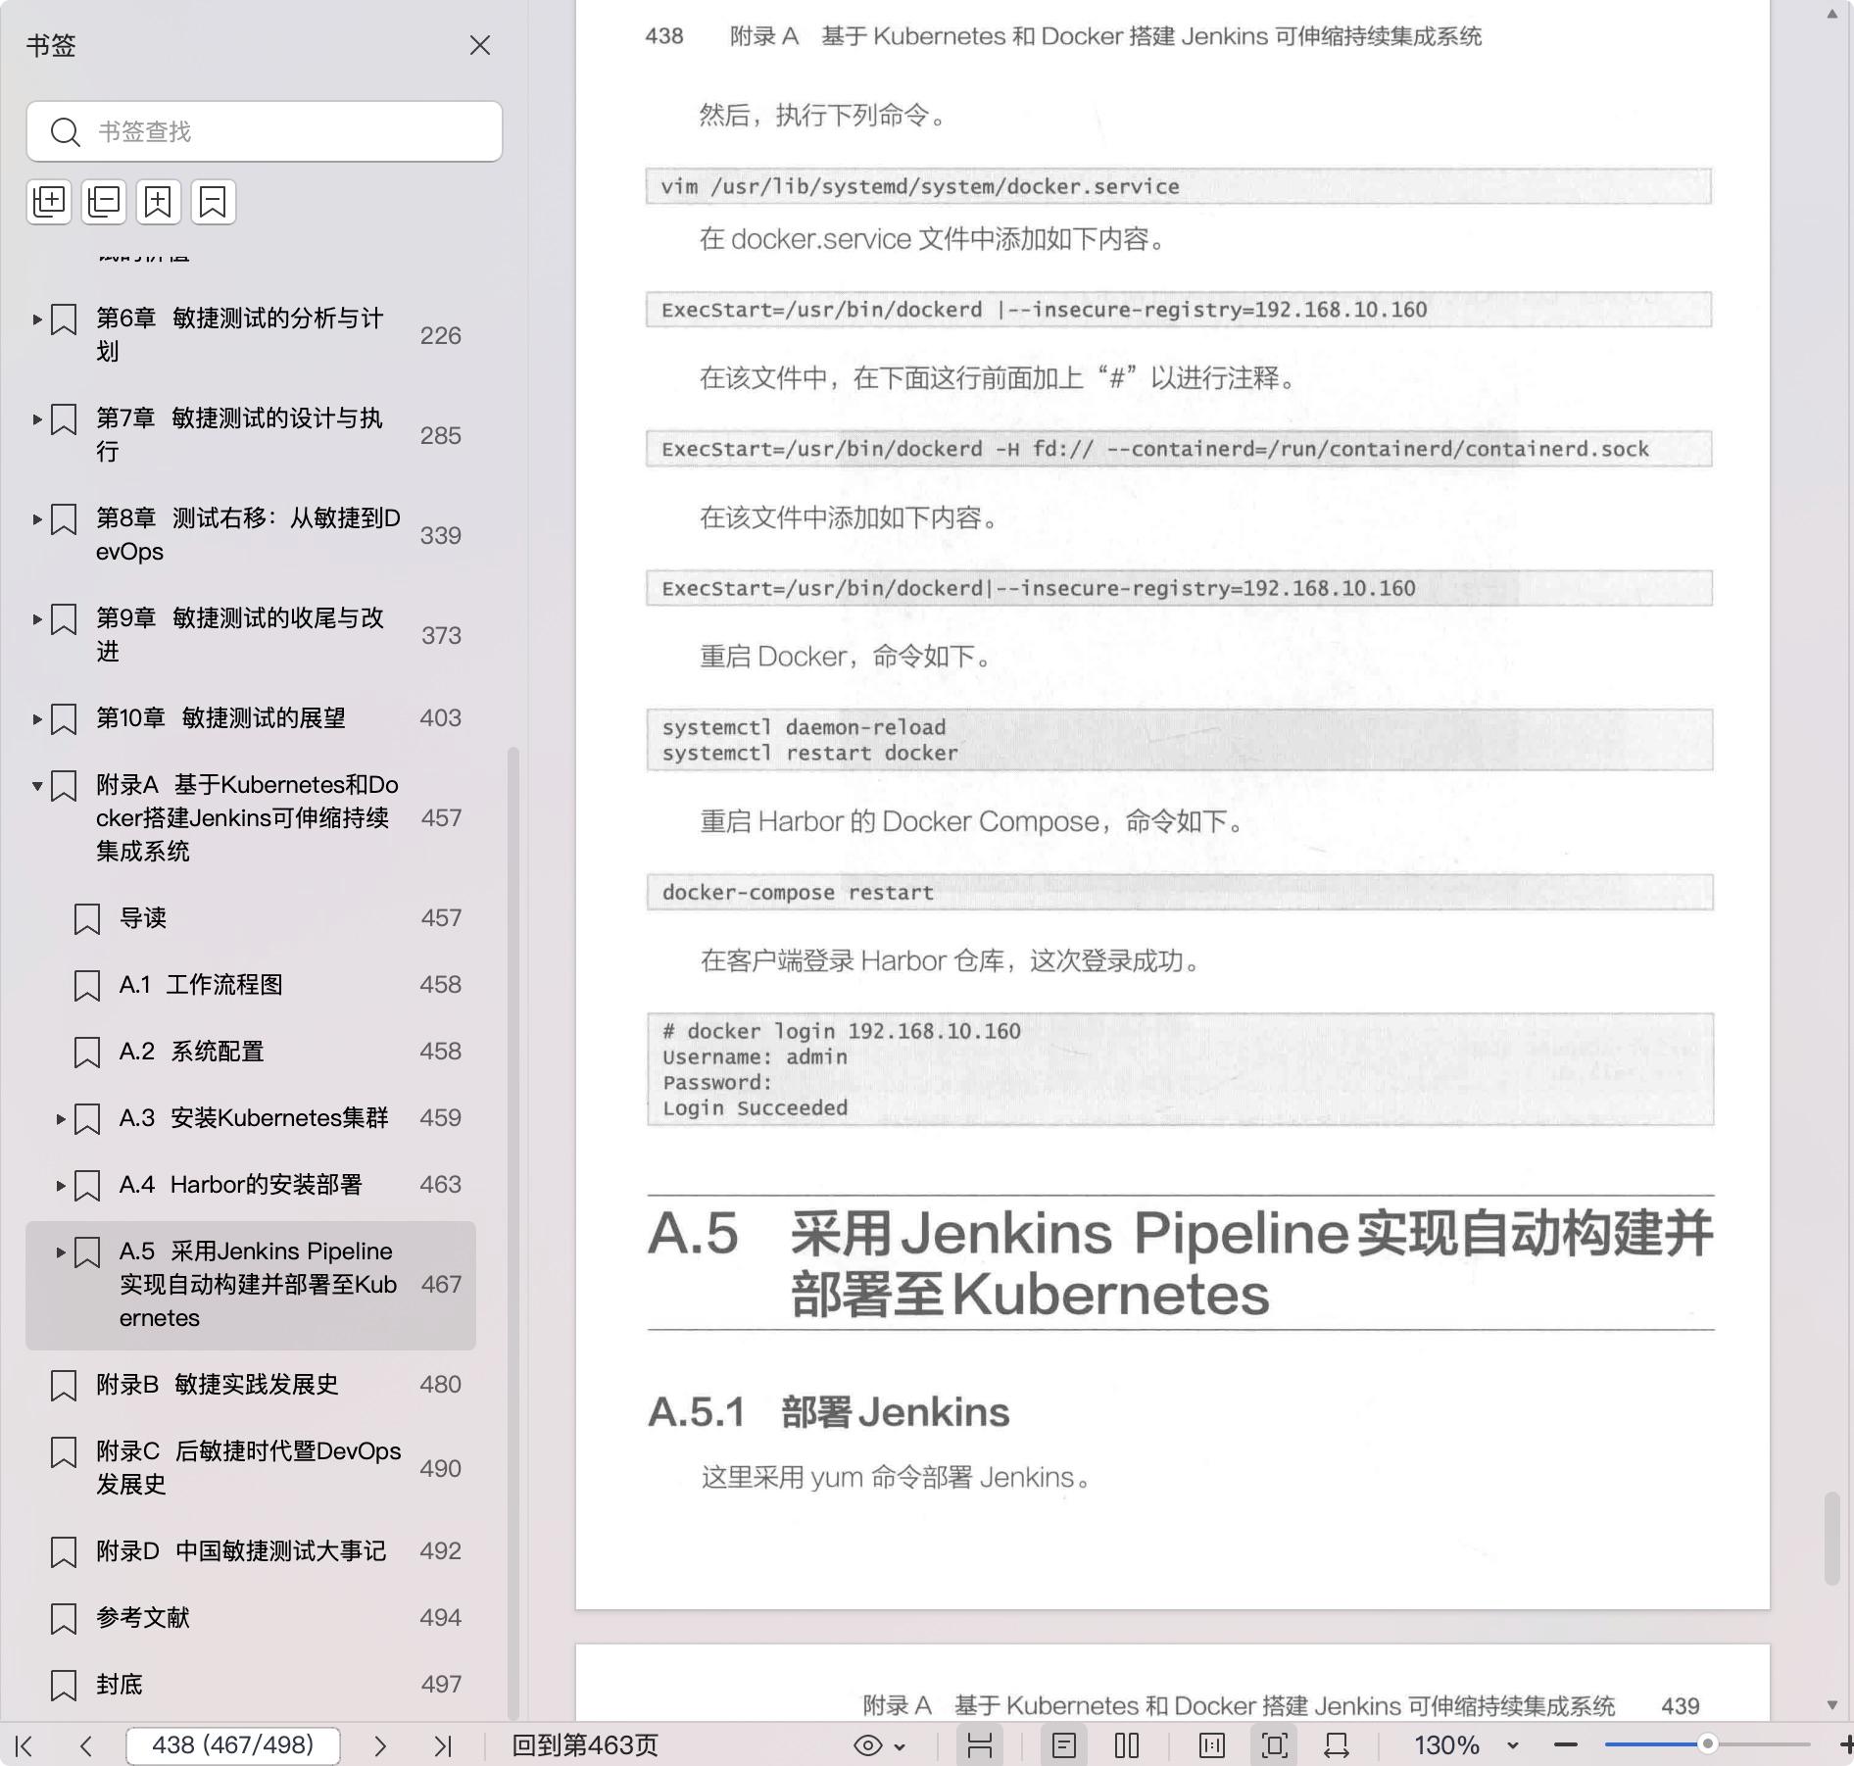1854x1766 pixels.
Task: Open the 附录B 敏捷实践发展史 bookmark
Action: [218, 1385]
